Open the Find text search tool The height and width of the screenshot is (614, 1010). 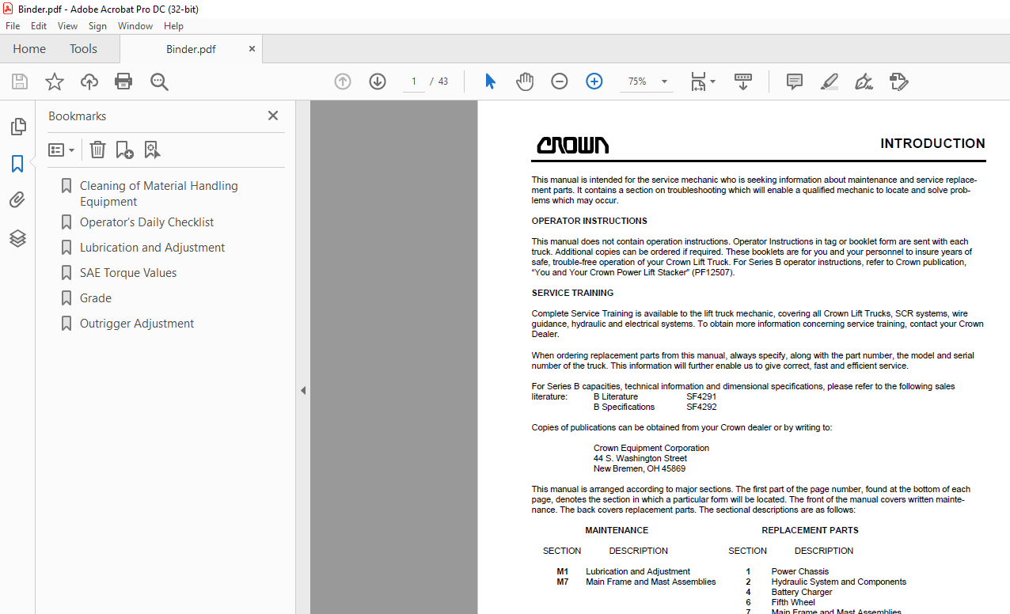point(159,81)
